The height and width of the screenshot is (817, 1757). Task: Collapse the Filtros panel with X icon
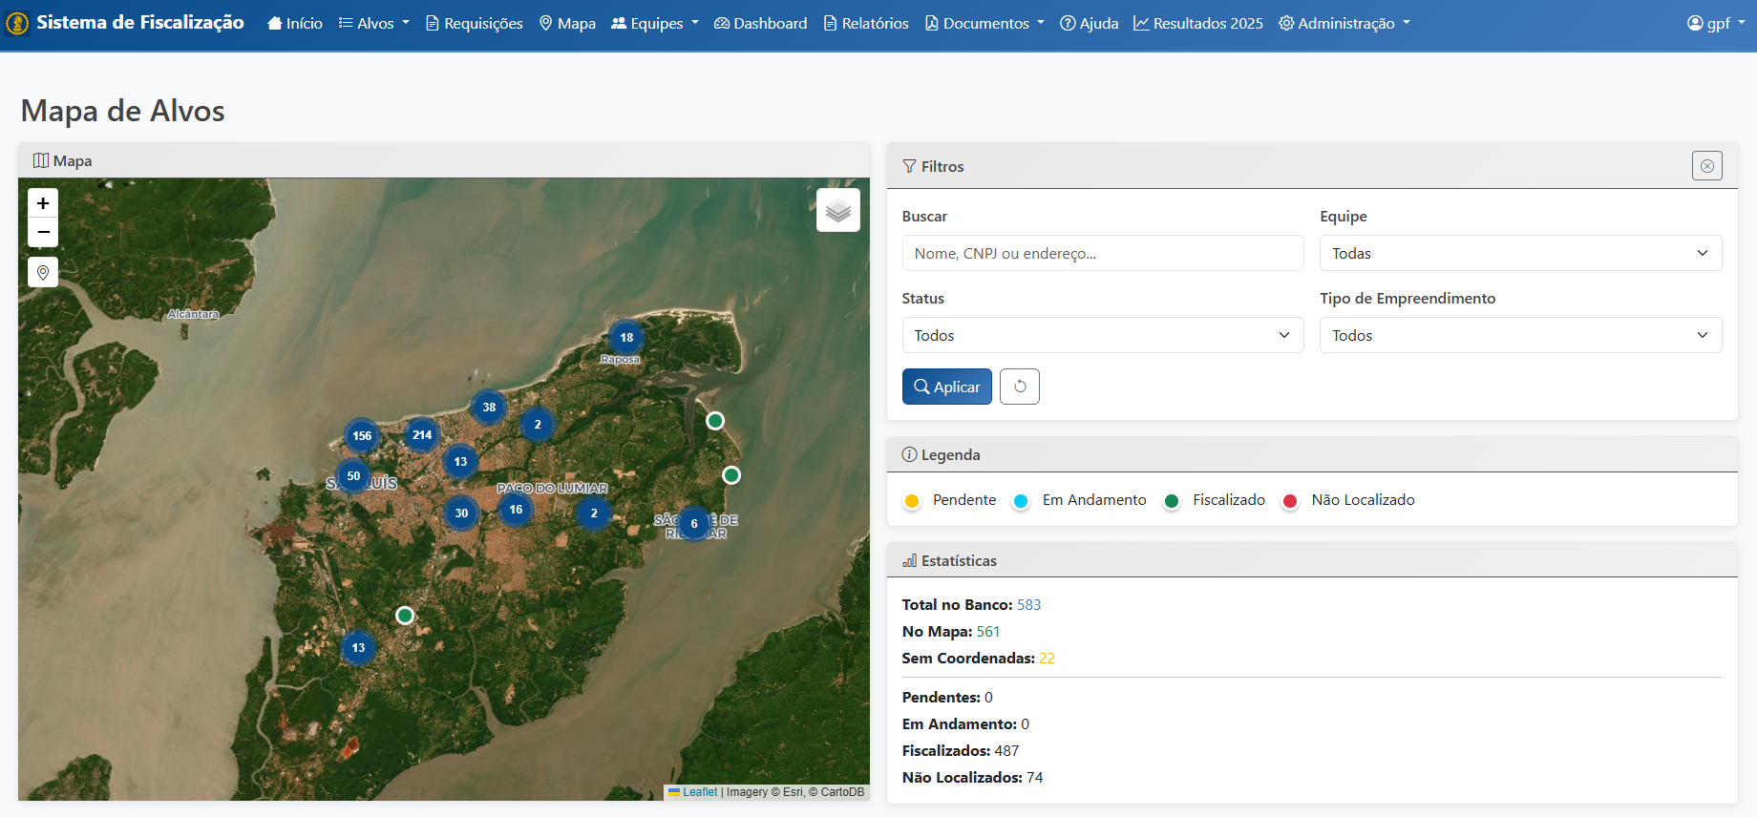coord(1706,166)
